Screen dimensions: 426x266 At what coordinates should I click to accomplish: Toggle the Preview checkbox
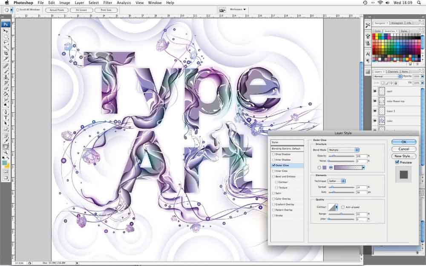397,162
